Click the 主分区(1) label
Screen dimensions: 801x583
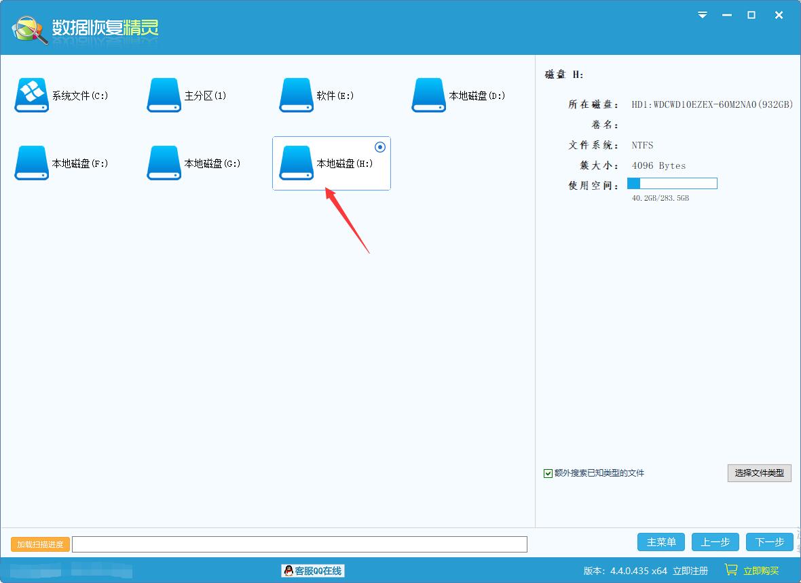pos(205,96)
